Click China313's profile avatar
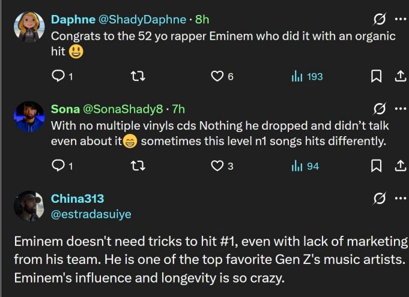 [29, 206]
